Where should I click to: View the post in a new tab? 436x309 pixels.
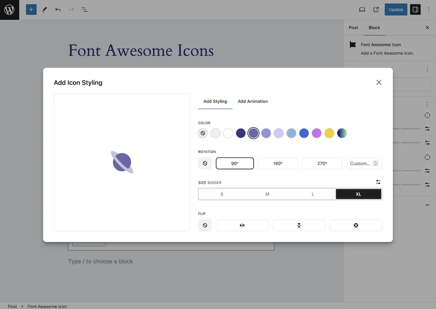pyautogui.click(x=376, y=10)
